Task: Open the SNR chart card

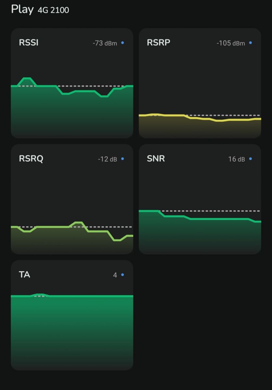Action: [200, 199]
